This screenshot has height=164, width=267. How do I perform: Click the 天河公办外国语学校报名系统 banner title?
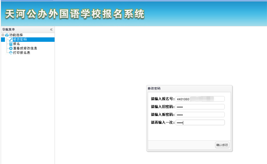(x=75, y=14)
